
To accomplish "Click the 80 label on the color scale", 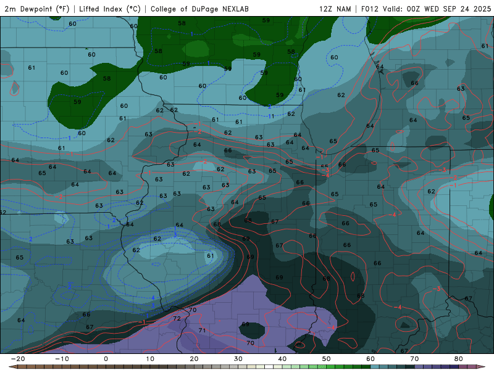I will pyautogui.click(x=459, y=359).
